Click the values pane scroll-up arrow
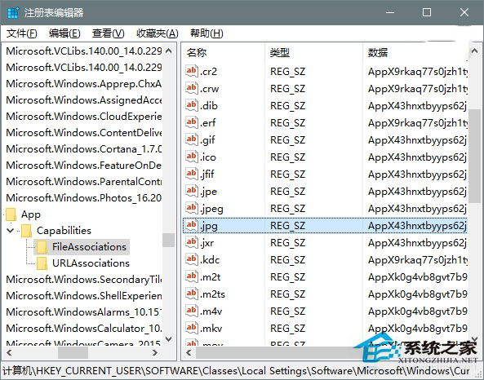Screen dimensions: 484x380 coord(475,51)
